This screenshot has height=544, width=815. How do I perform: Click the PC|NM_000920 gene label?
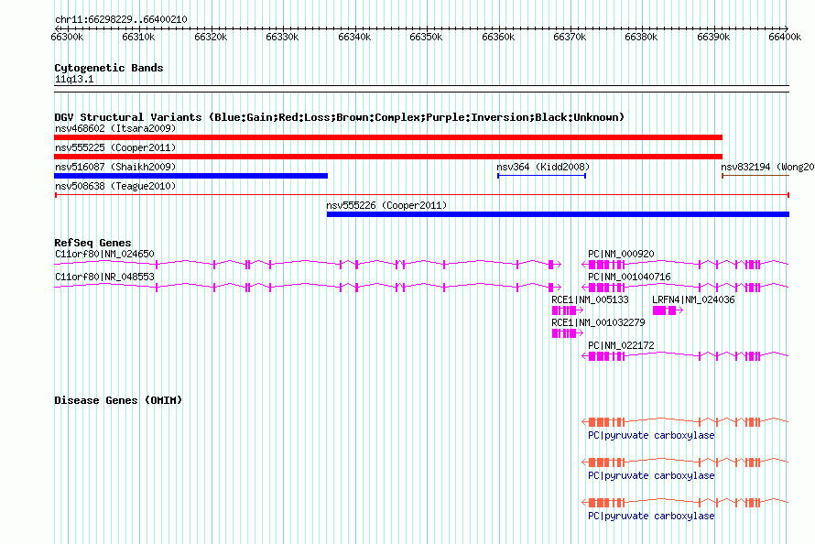click(621, 254)
